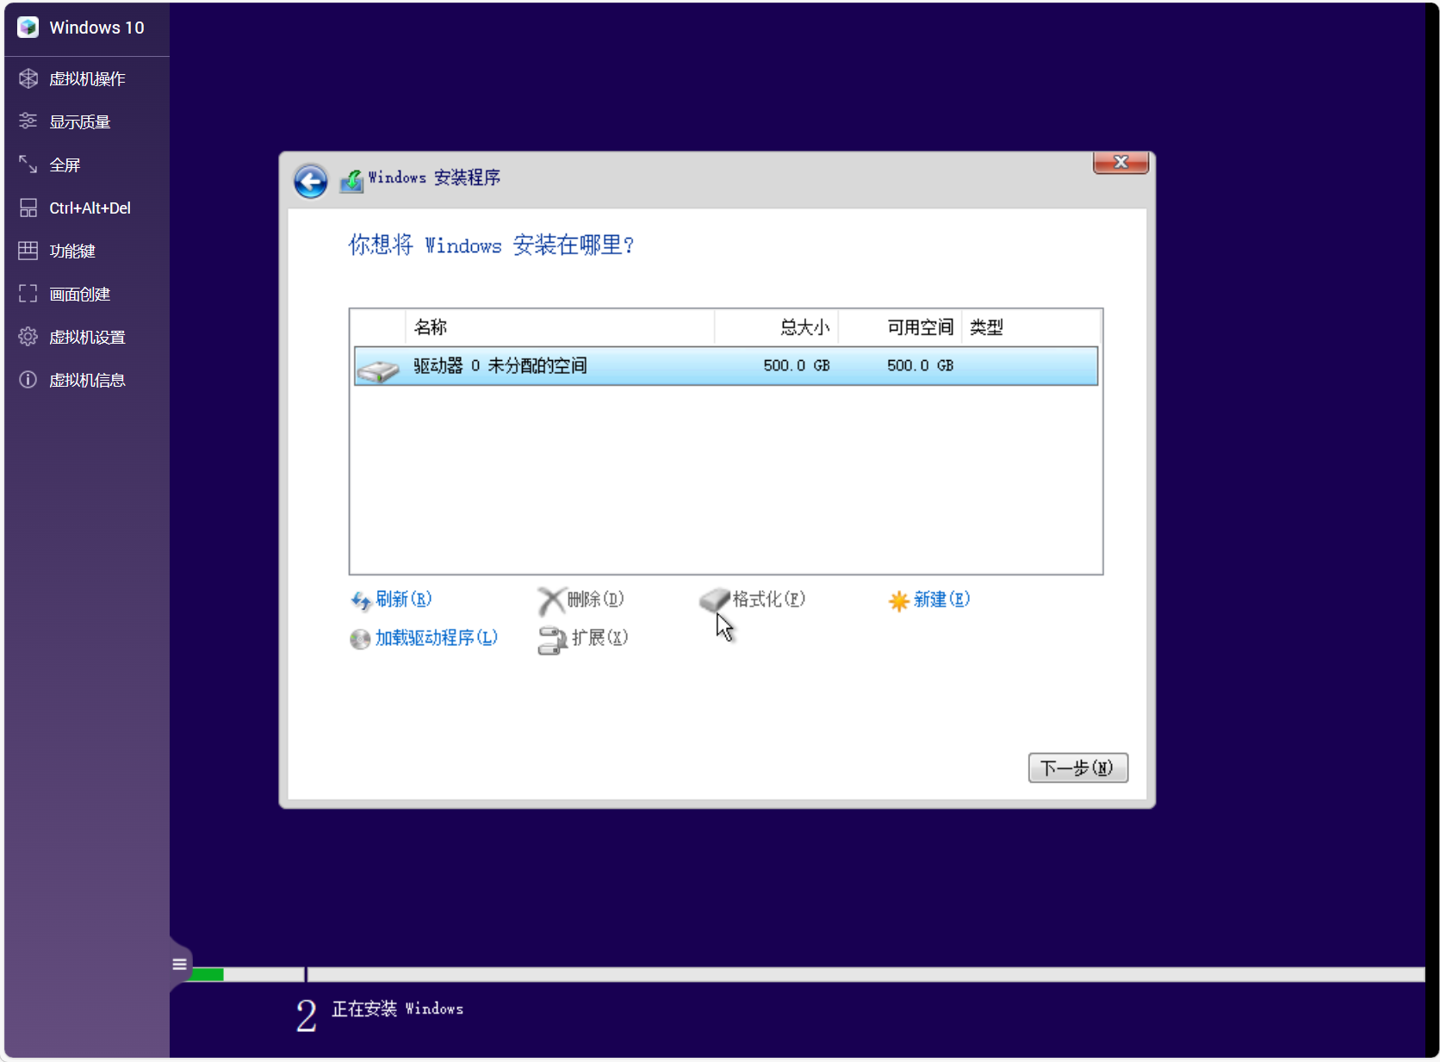Click 加载驱动程序(L) load driver link
This screenshot has height=1062, width=1440.
point(437,637)
